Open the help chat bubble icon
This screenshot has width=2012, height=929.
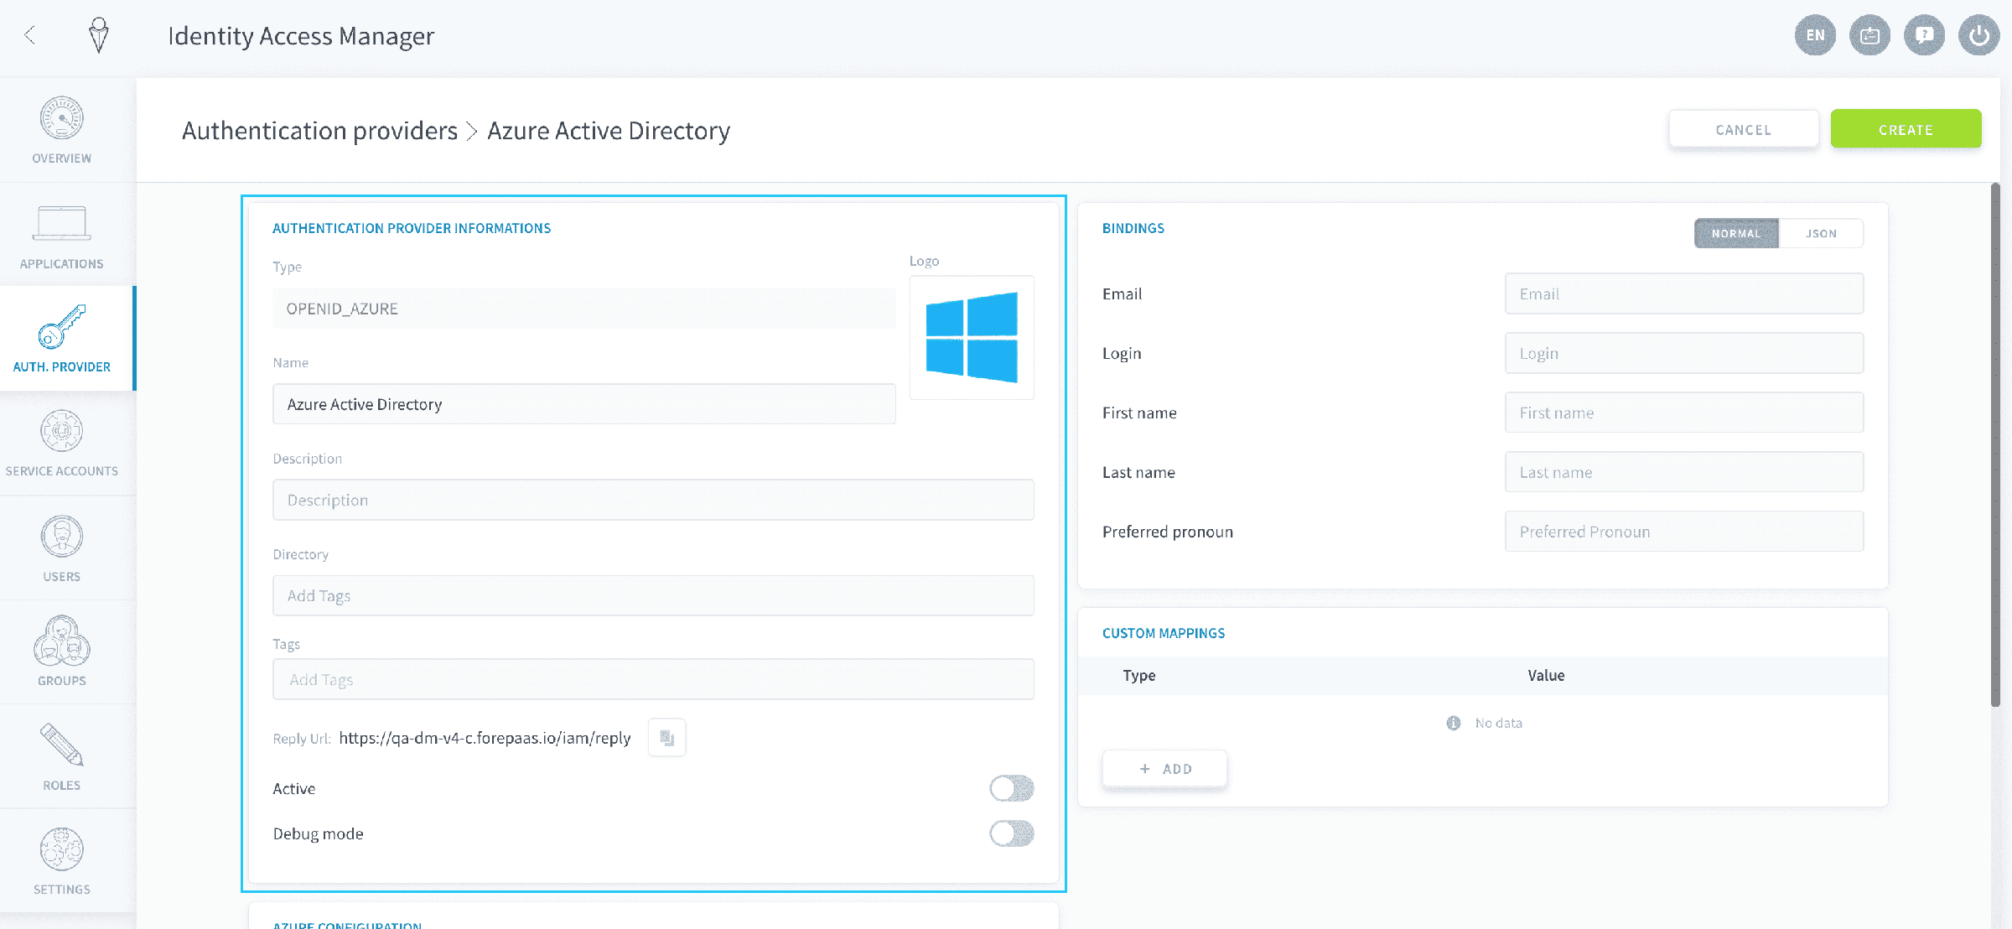(x=1924, y=35)
